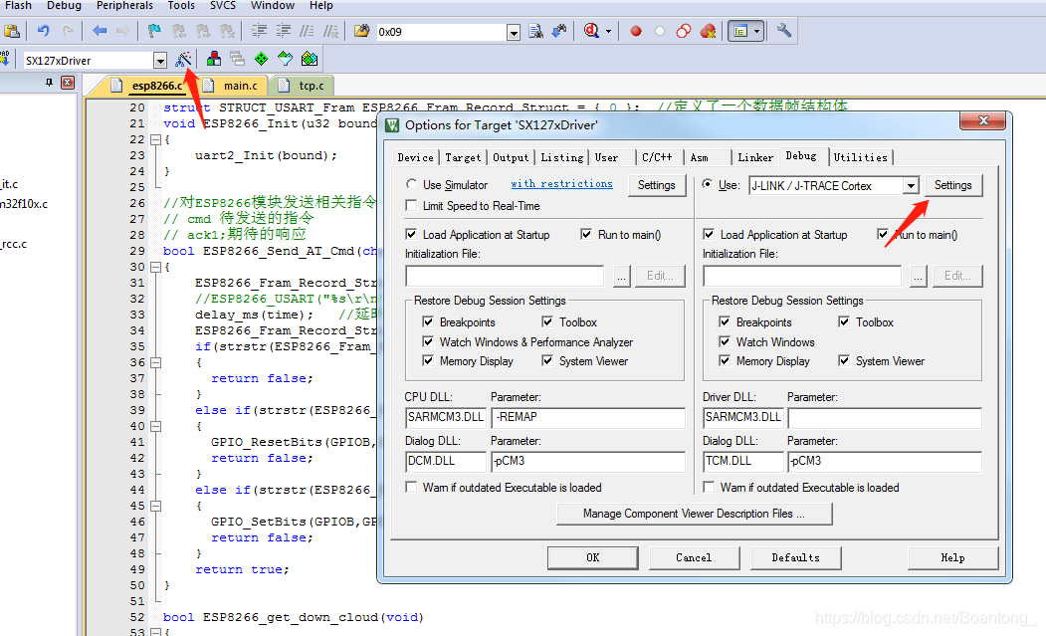Open Options for Target wand icon
The height and width of the screenshot is (636, 1046).
tap(183, 60)
